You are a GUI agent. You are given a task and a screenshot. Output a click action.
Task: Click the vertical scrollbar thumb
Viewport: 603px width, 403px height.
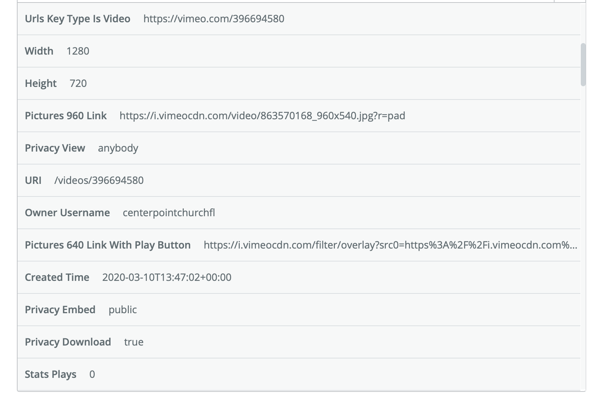[x=583, y=65]
